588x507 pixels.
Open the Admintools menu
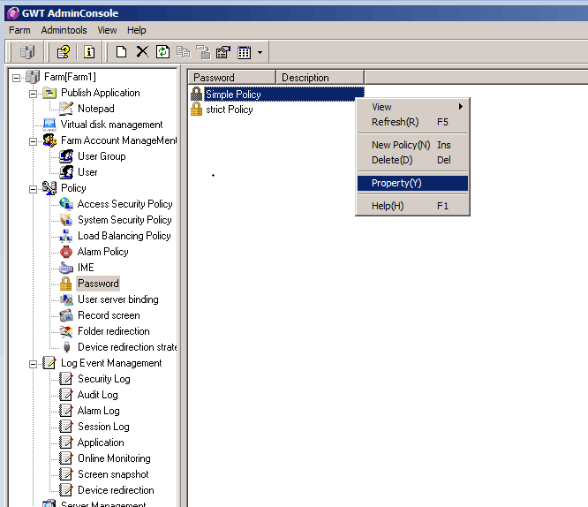tap(64, 30)
